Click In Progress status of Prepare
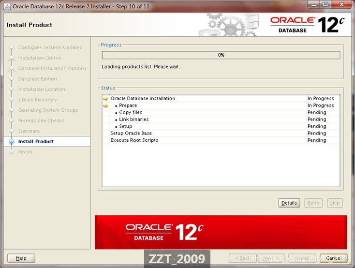The width and height of the screenshot is (355, 268). (321, 105)
